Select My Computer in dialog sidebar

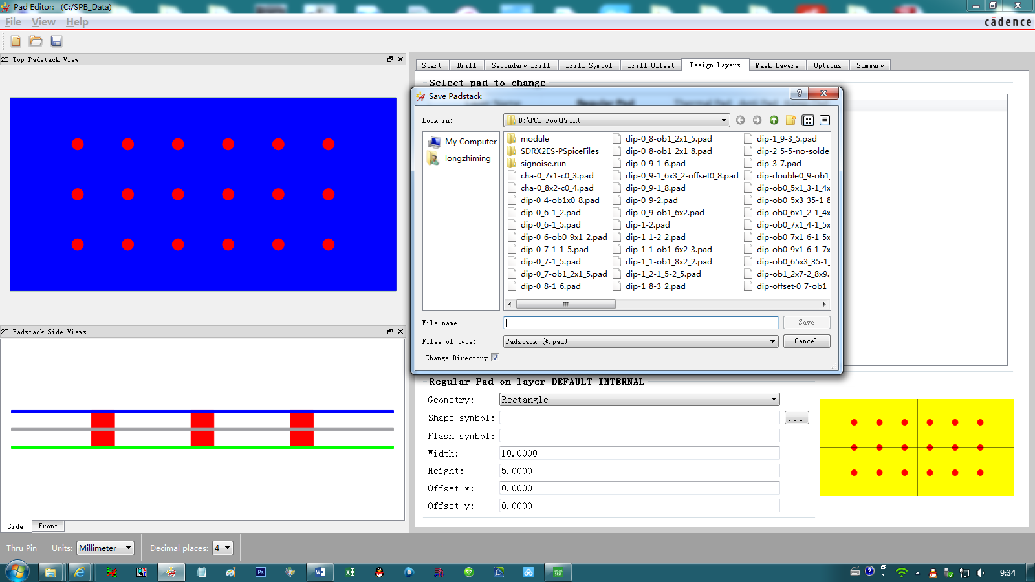tap(470, 142)
